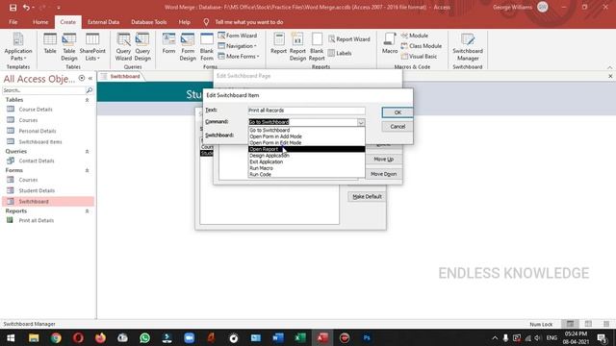616x346 pixels.
Task: Open Switchboard Manager from ribbon
Action: click(468, 47)
